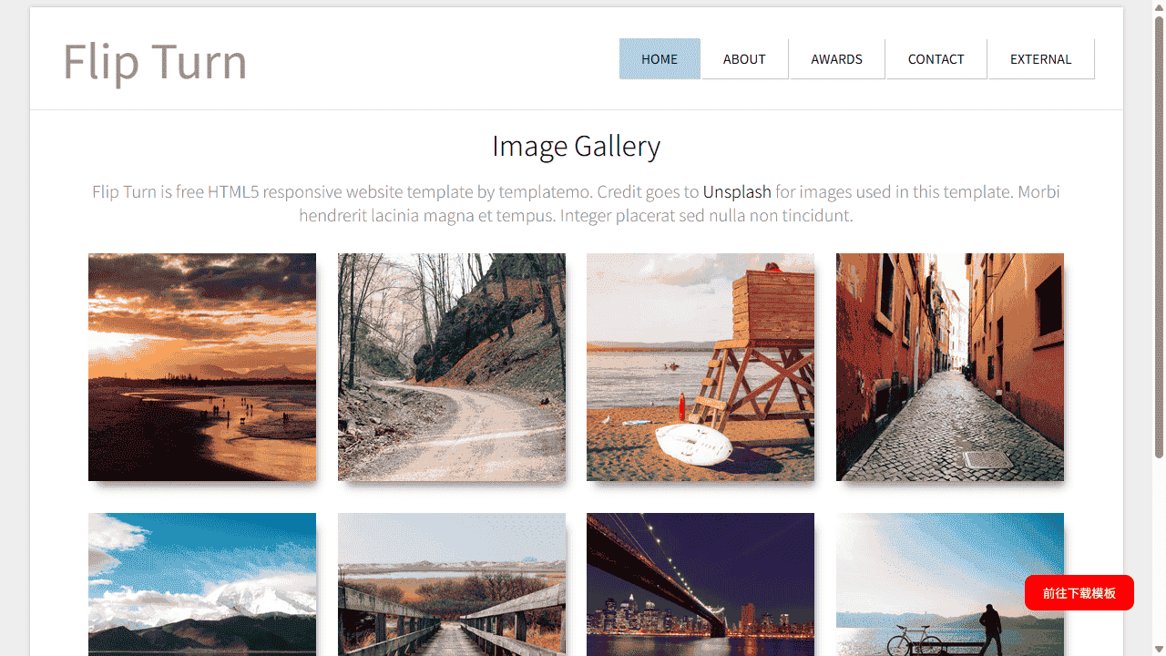Open the ABOUT menu item
The height and width of the screenshot is (656, 1166).
(x=744, y=59)
